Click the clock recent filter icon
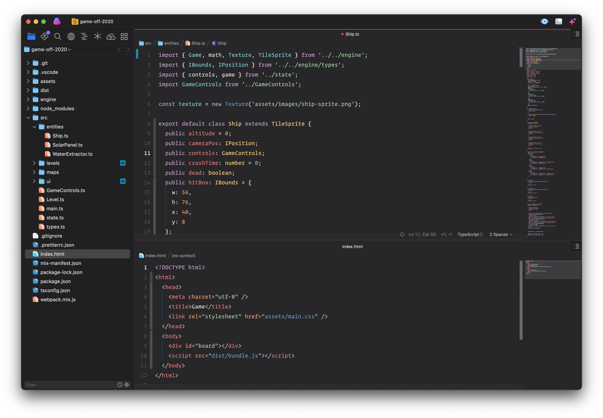This screenshot has width=603, height=418. pyautogui.click(x=119, y=385)
